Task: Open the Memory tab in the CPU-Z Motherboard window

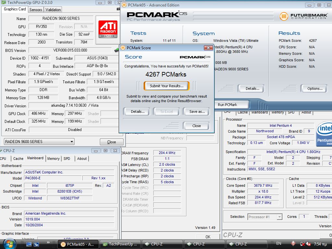Action: tap(53, 159)
